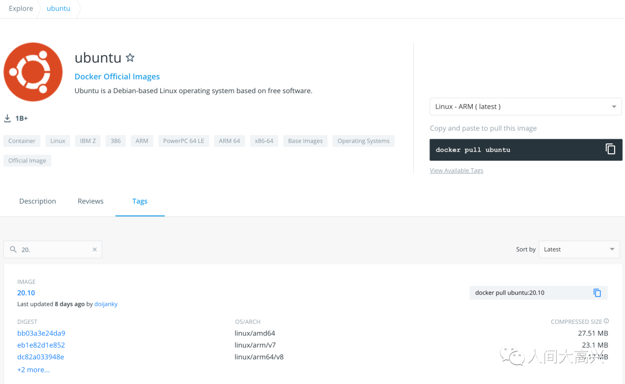The image size is (625, 384).
Task: Click the 23.1 MB size value
Action: (x=595, y=345)
